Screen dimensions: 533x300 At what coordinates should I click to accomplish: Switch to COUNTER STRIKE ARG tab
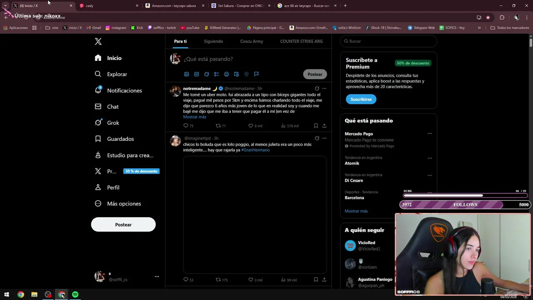(301, 41)
